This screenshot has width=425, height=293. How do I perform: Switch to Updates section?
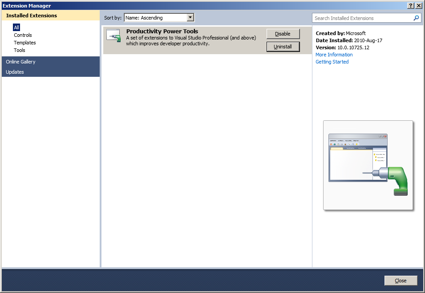tap(51, 72)
